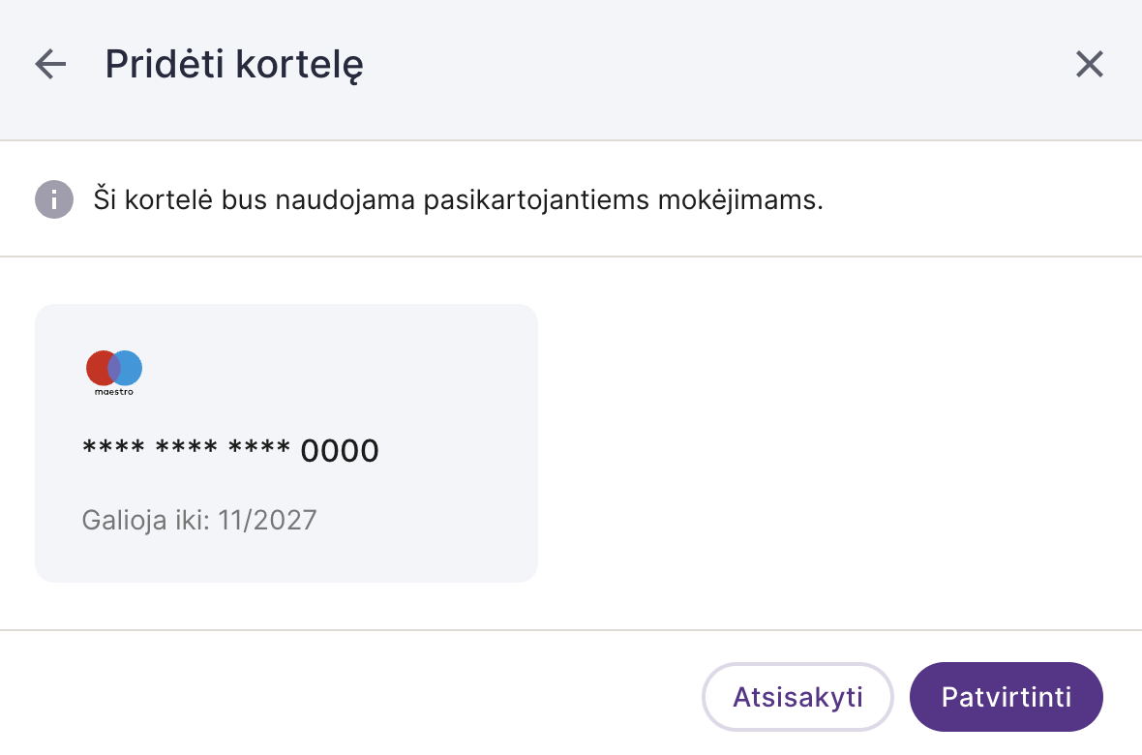This screenshot has height=755, width=1142.
Task: Click the word 'mokėjimams' in info message
Action: click(740, 200)
